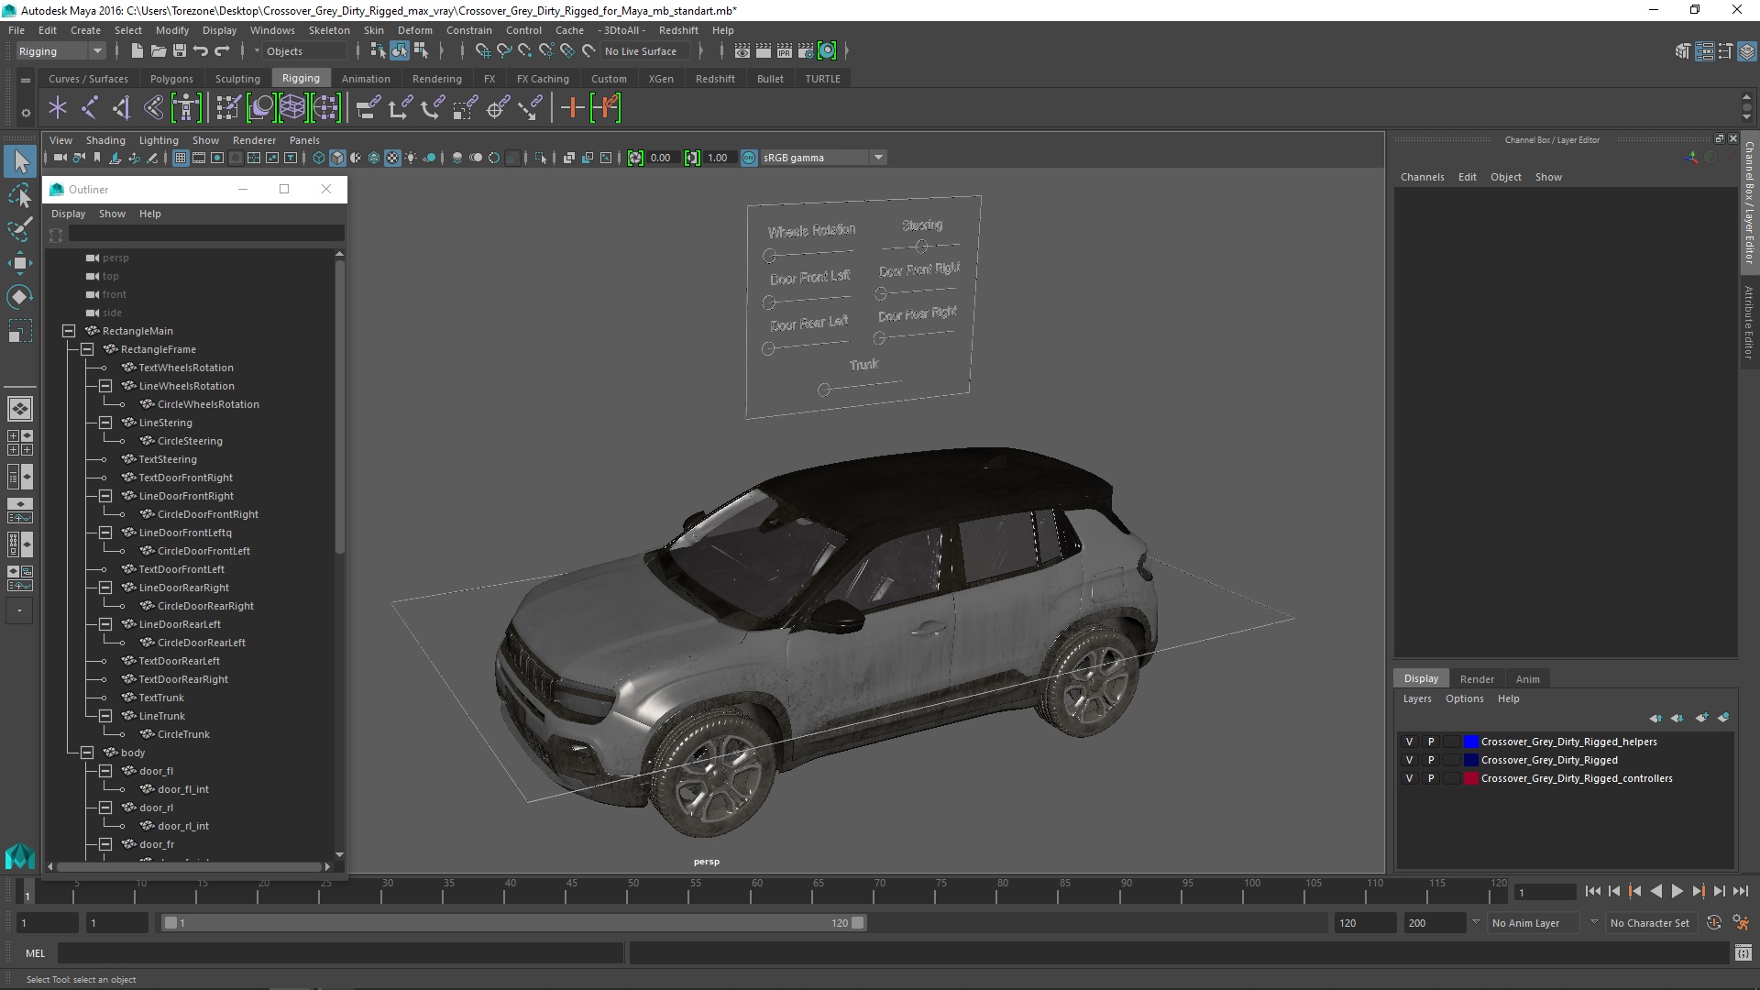The width and height of the screenshot is (1760, 990).
Task: Open the Render layer tab
Action: [1477, 679]
